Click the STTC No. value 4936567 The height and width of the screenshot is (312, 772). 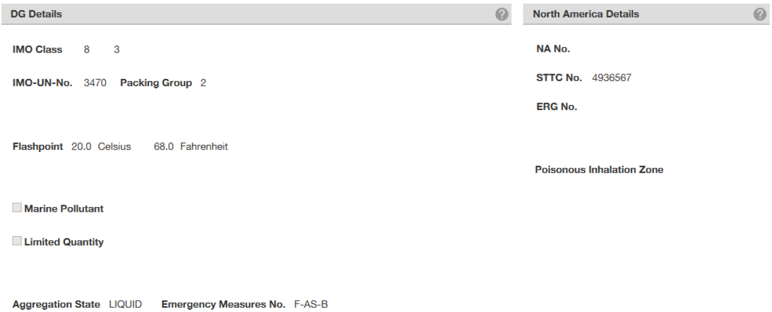612,78
